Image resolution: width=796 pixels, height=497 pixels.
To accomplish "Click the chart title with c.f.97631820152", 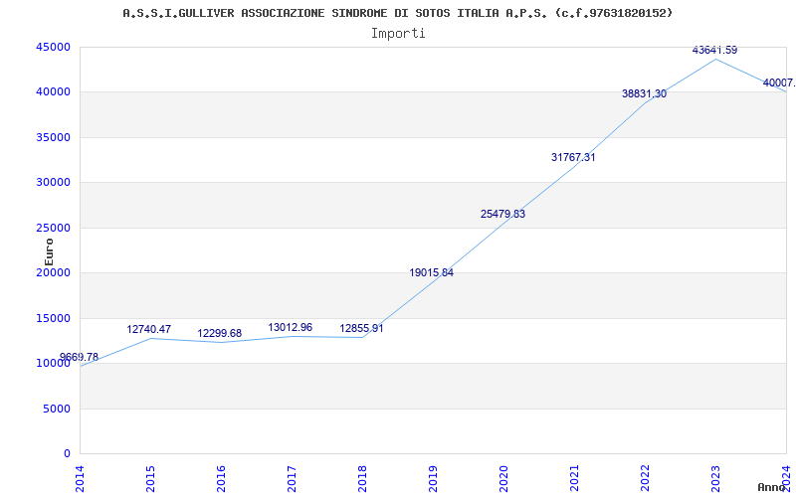I will [x=397, y=13].
